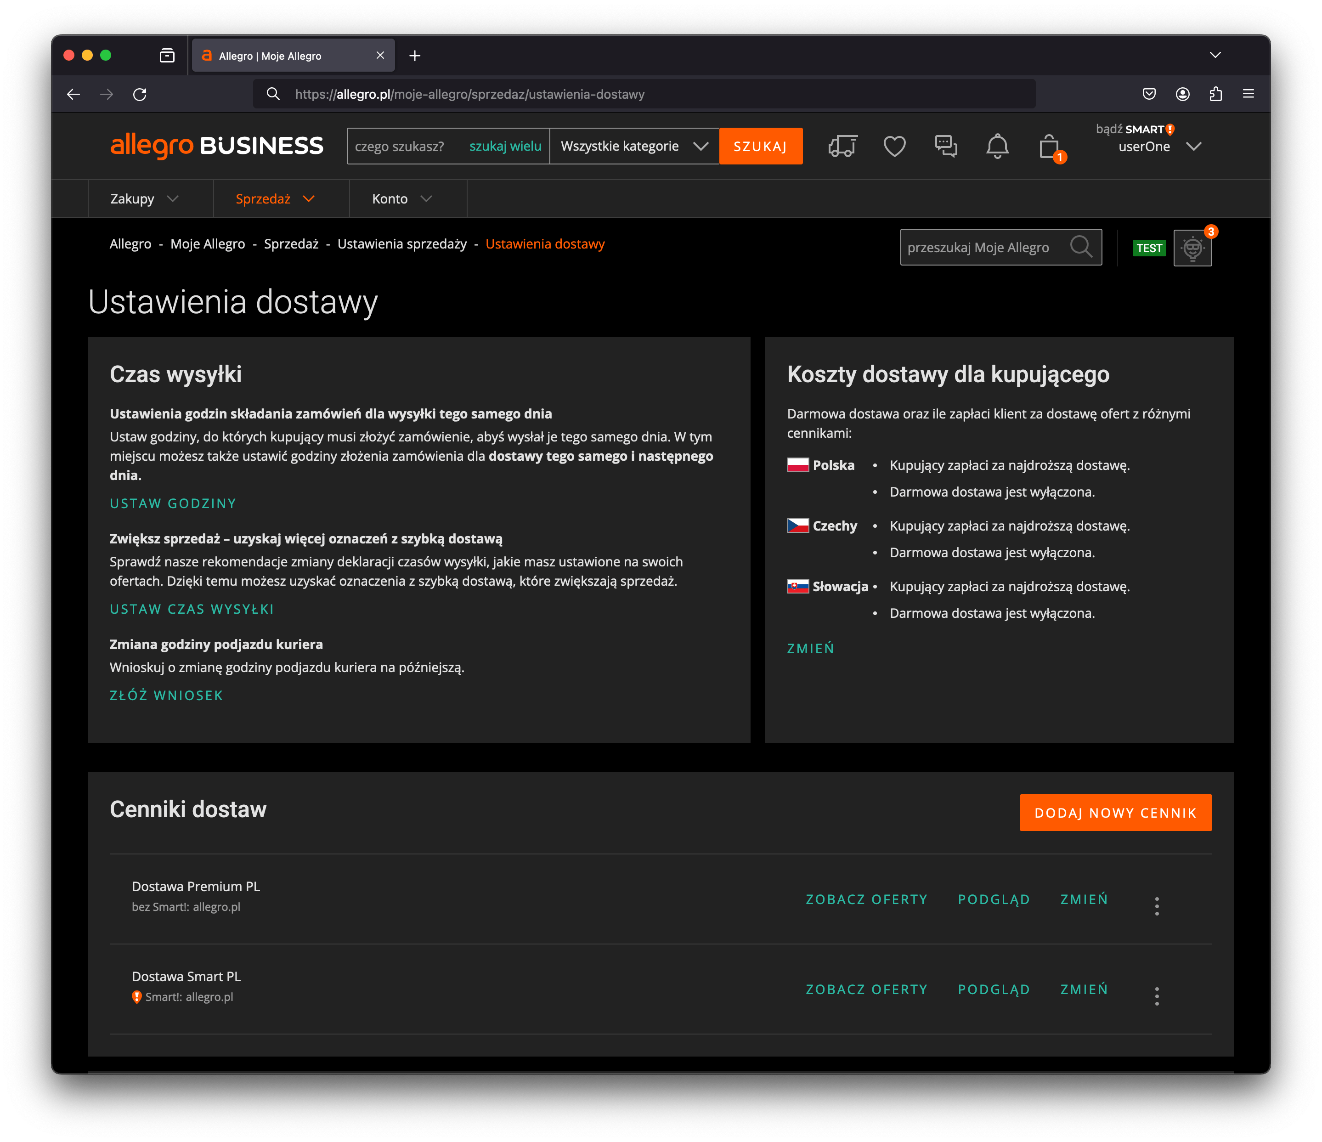The width and height of the screenshot is (1322, 1142).
Task: Open the delivery truck icon in header
Action: point(842,146)
